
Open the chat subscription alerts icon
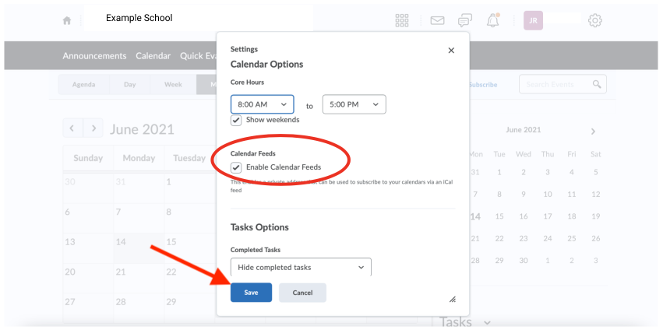465,20
